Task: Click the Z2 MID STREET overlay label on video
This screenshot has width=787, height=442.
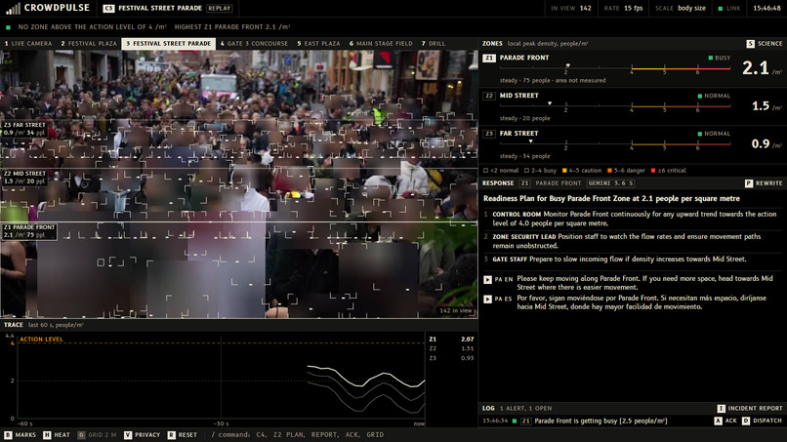Action: tap(24, 178)
